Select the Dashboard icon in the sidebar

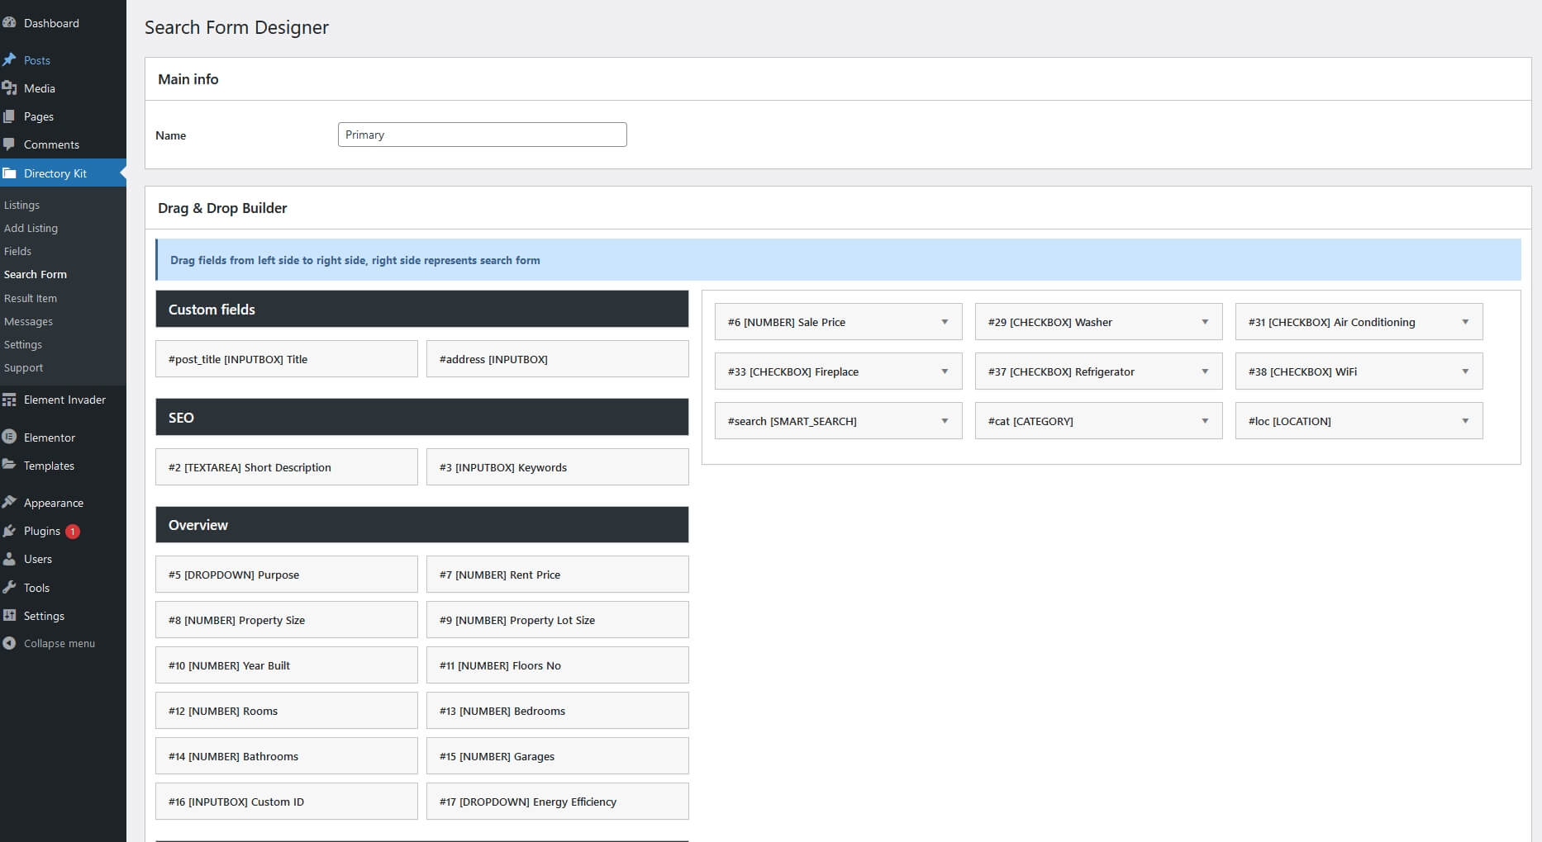[x=11, y=23]
